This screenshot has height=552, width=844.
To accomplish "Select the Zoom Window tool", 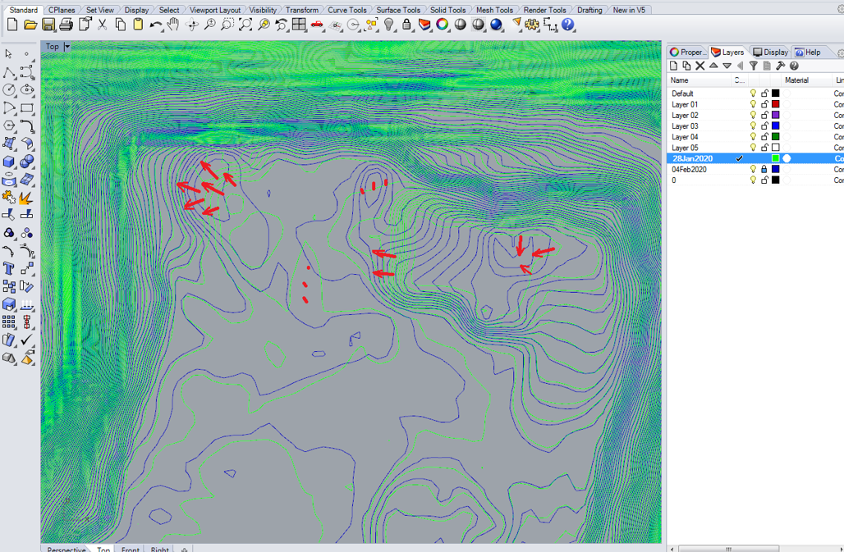I will tap(227, 25).
